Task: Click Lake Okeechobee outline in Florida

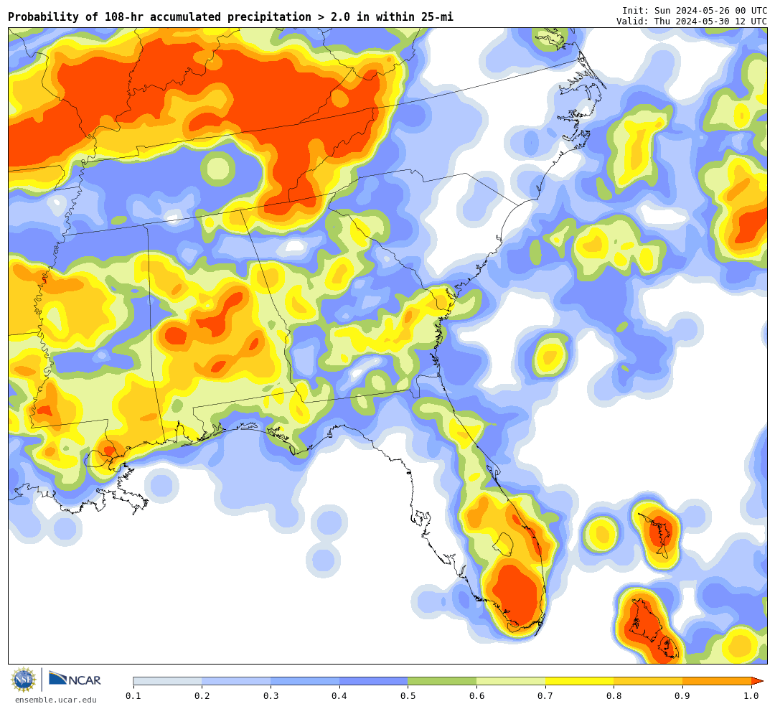Action: (x=504, y=544)
